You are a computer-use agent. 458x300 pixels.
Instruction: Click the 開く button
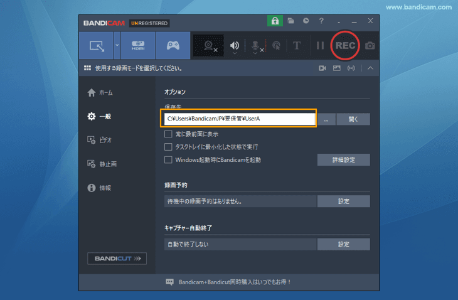point(353,119)
